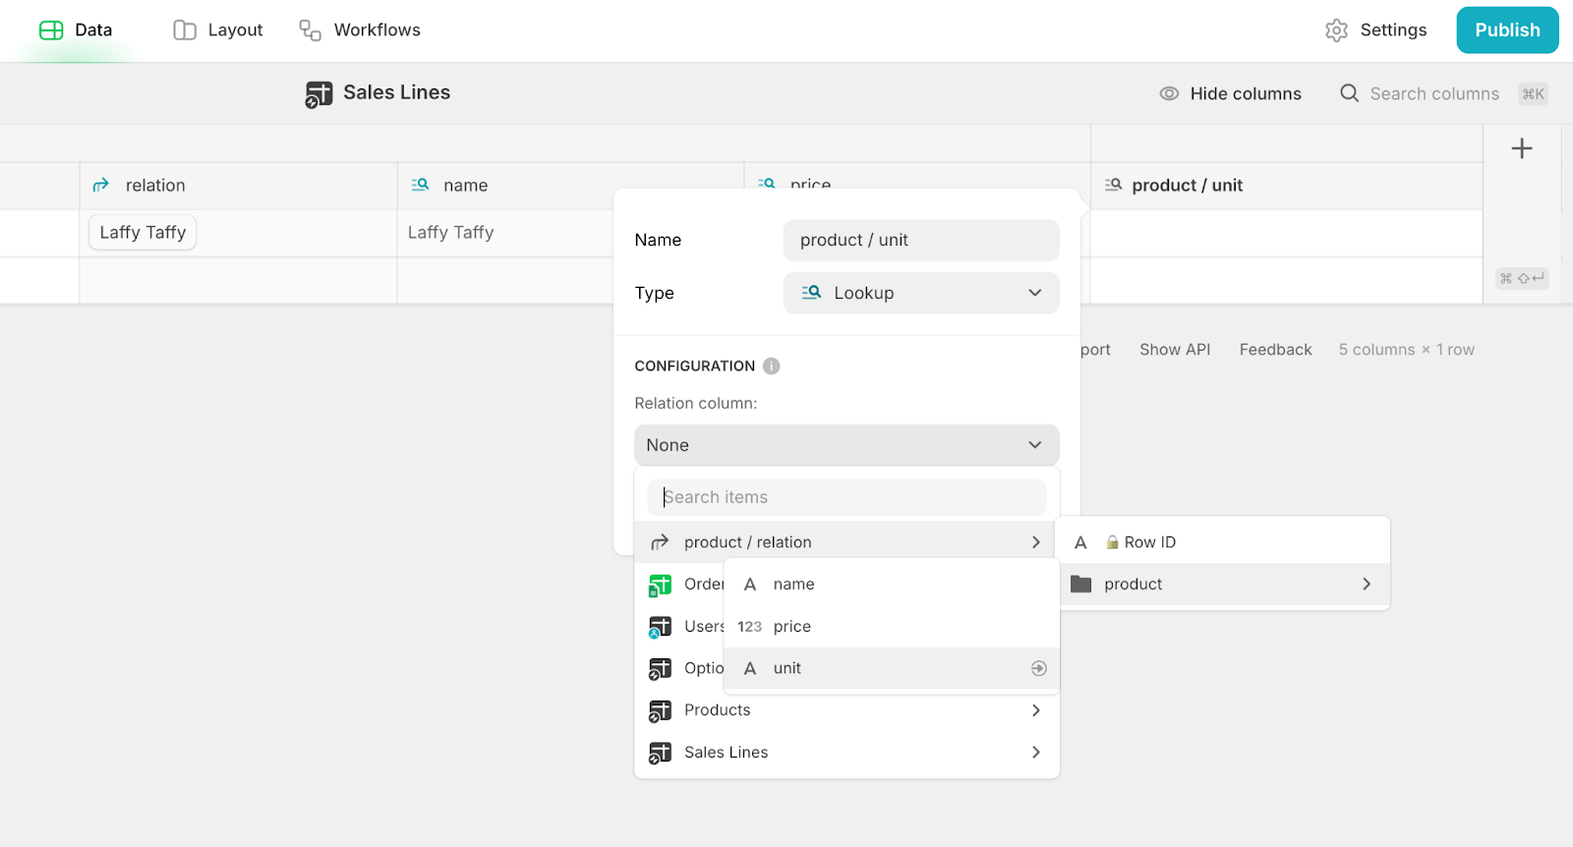Click the 123 number type icon beside price

749,627
